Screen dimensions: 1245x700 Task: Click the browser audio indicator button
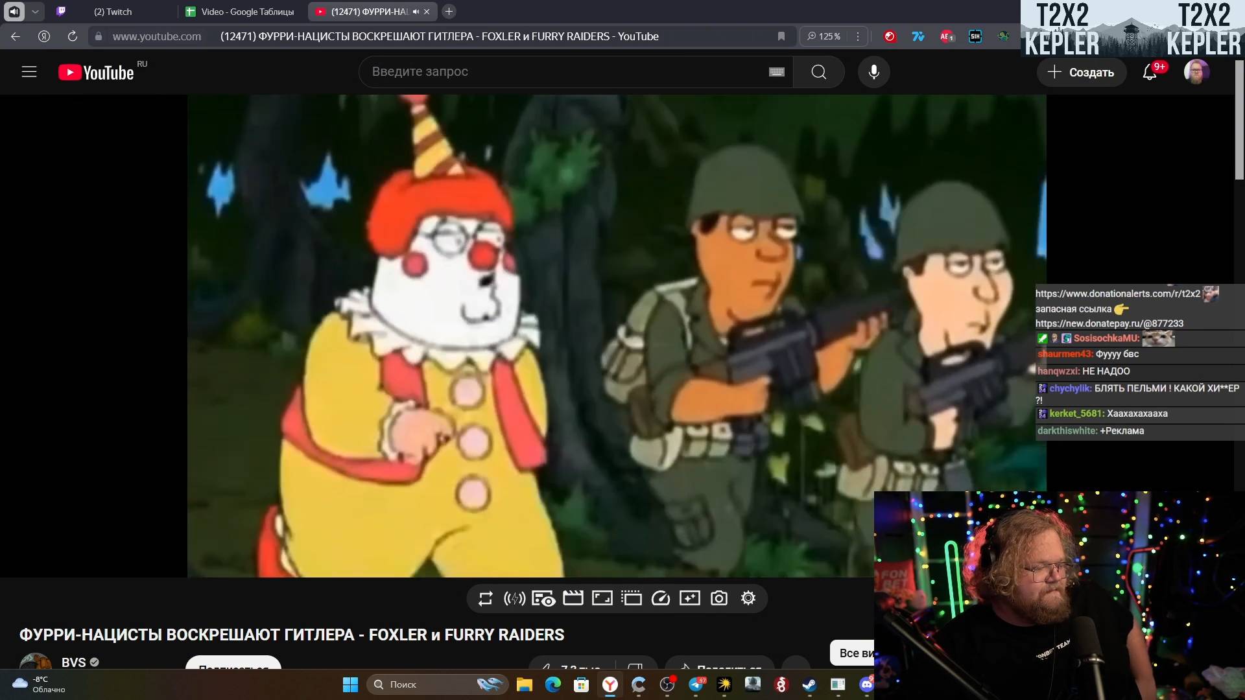[x=14, y=12]
